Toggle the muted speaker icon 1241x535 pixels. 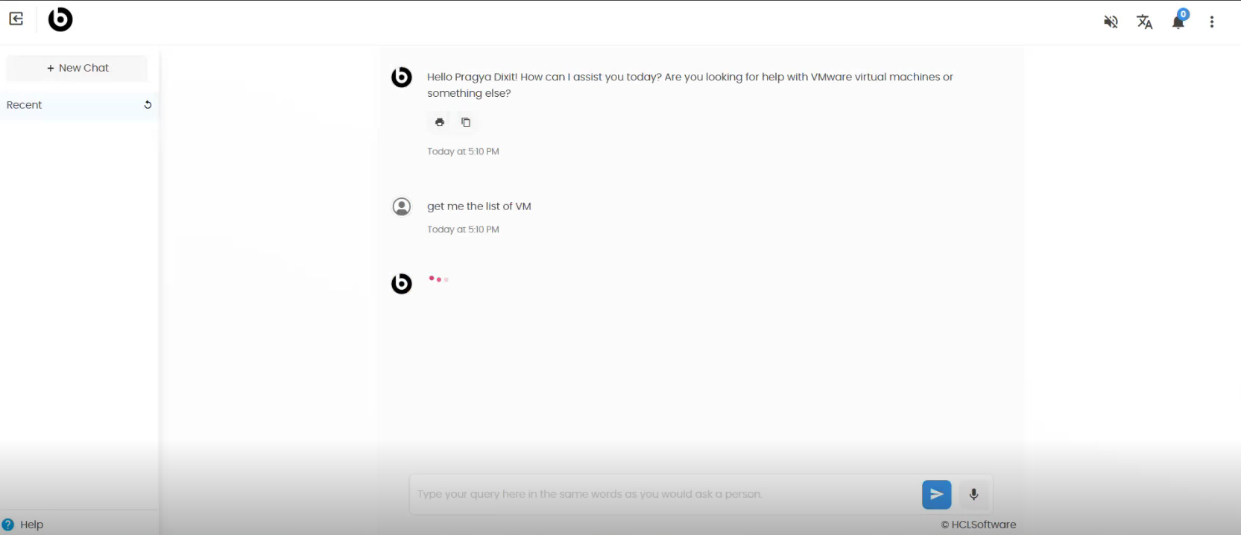point(1111,22)
